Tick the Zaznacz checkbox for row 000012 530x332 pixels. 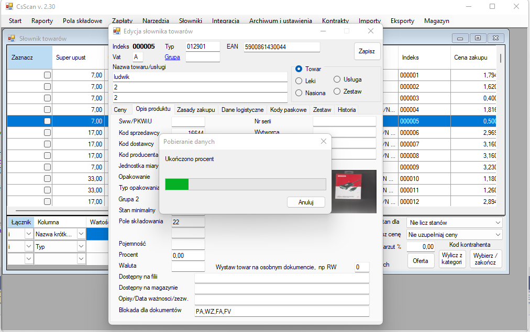click(x=47, y=201)
